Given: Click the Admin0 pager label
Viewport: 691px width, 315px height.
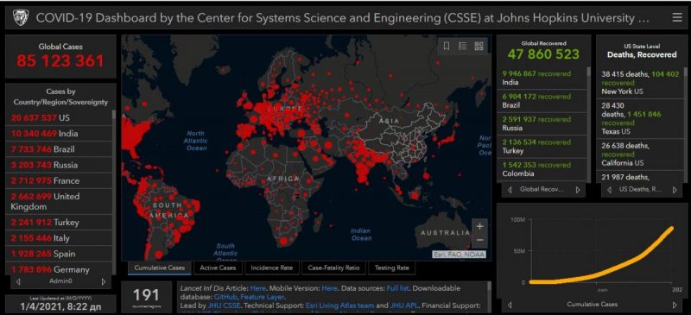Looking at the screenshot, I should pyautogui.click(x=60, y=281).
